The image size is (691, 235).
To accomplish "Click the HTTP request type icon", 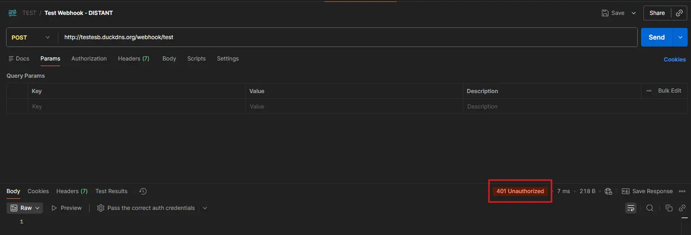I will 13,13.
